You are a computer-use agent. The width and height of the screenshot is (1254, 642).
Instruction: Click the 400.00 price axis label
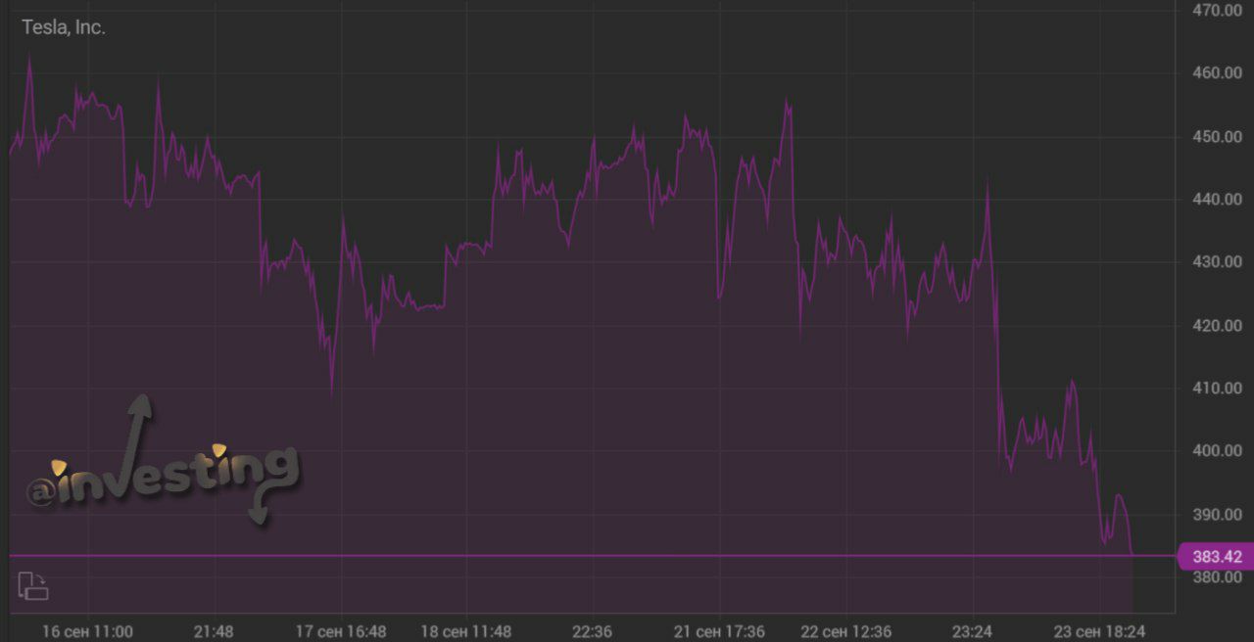click(1217, 451)
